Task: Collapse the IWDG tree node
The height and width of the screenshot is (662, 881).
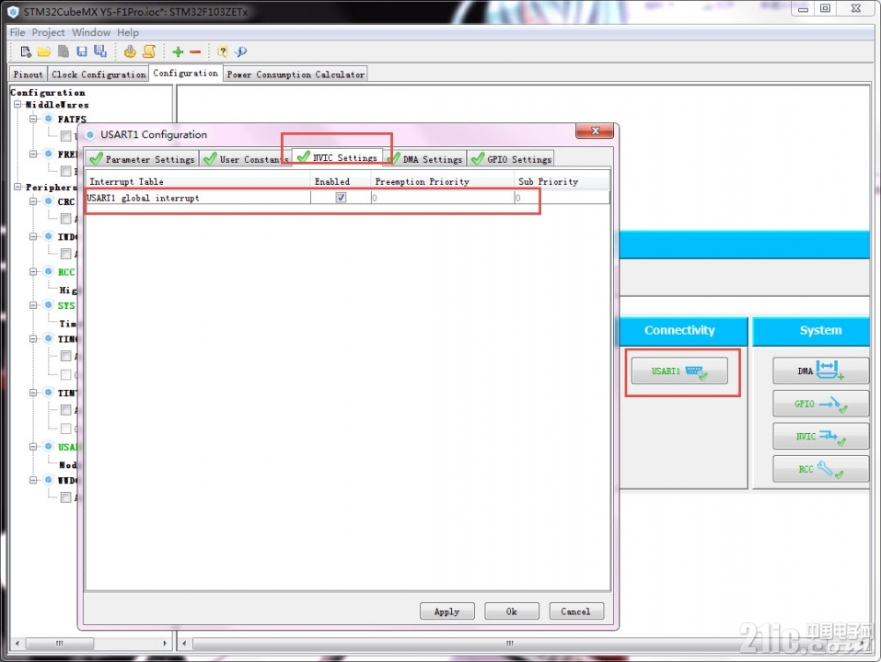Action: click(33, 236)
